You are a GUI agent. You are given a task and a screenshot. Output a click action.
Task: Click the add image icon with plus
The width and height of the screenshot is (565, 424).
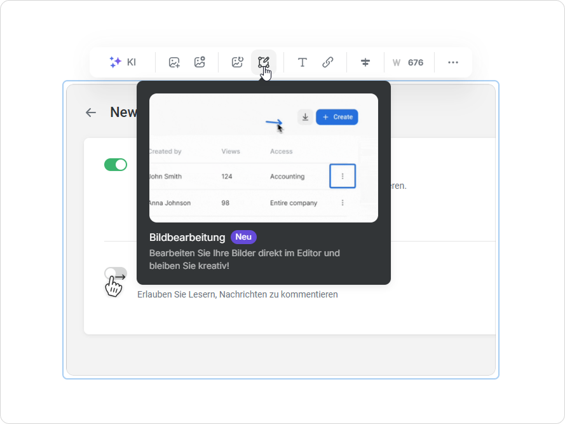pyautogui.click(x=174, y=62)
